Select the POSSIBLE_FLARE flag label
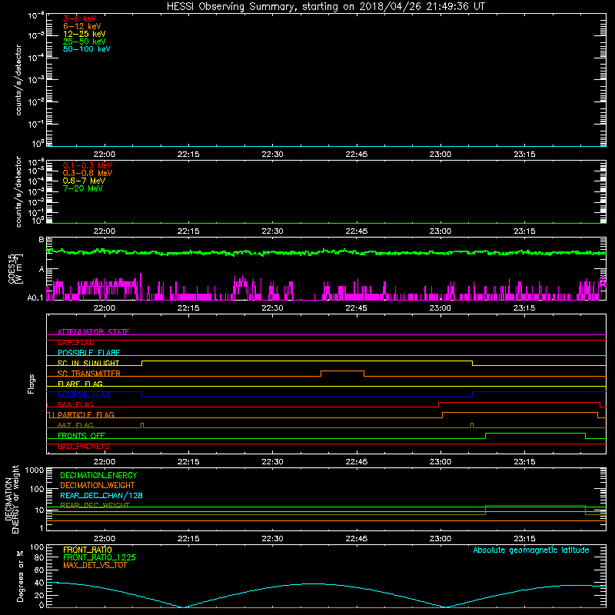The height and width of the screenshot is (615, 615). (x=88, y=353)
